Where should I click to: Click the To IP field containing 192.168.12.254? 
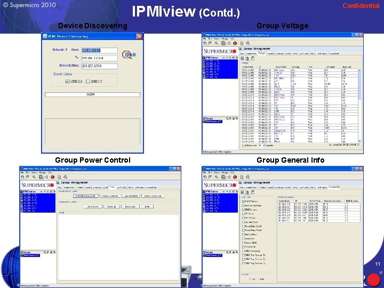[99, 58]
